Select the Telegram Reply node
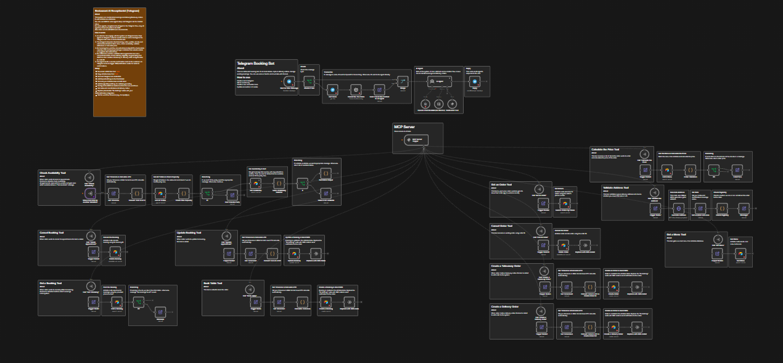783x363 pixels. [x=475, y=81]
